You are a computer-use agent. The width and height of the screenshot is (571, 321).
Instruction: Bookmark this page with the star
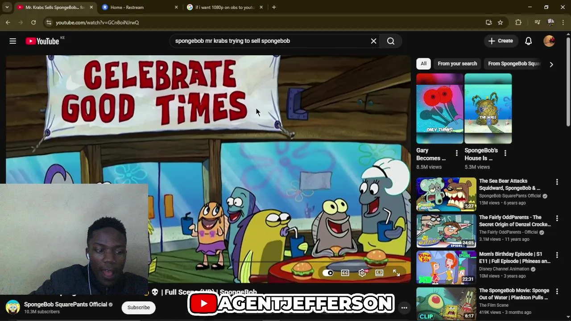click(501, 22)
